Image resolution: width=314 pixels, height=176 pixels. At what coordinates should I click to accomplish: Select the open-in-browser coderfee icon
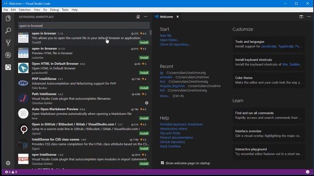point(23,53)
